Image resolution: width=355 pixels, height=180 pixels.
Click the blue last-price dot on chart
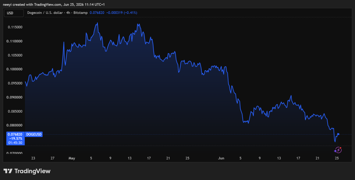click(x=338, y=134)
